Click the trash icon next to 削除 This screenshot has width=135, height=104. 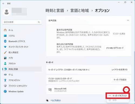(110, 100)
